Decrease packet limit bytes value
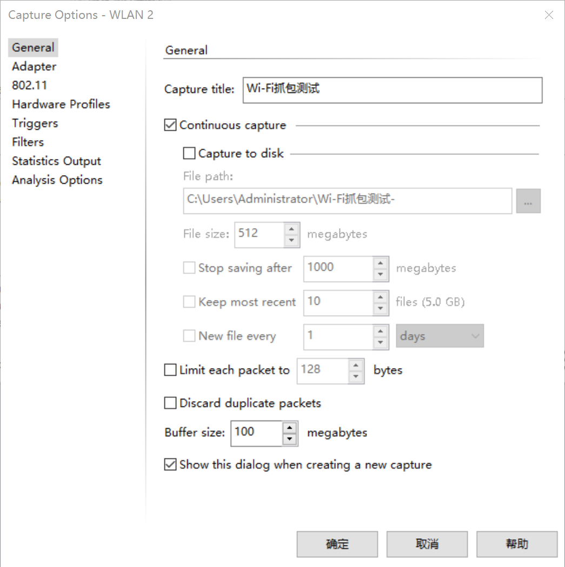Viewport: 565px width, 567px height. pos(356,376)
